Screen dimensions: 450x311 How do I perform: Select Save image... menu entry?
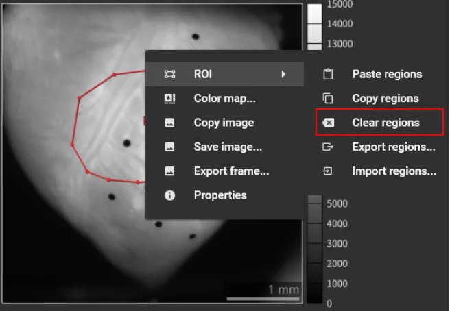(225, 147)
